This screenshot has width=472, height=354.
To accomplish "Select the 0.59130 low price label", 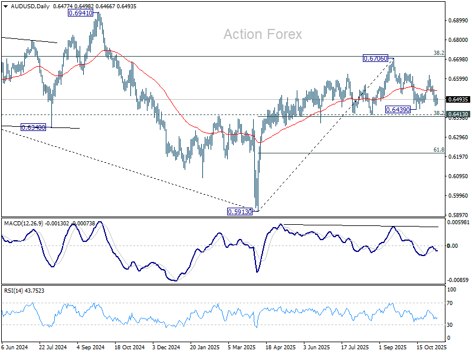I will (x=240, y=211).
